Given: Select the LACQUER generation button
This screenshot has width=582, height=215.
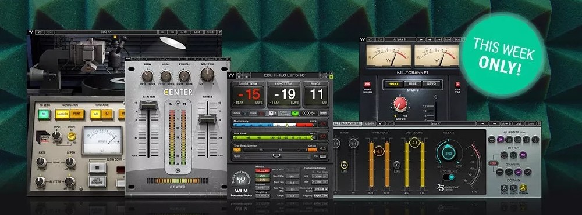Looking at the screenshot, I should tap(62, 114).
